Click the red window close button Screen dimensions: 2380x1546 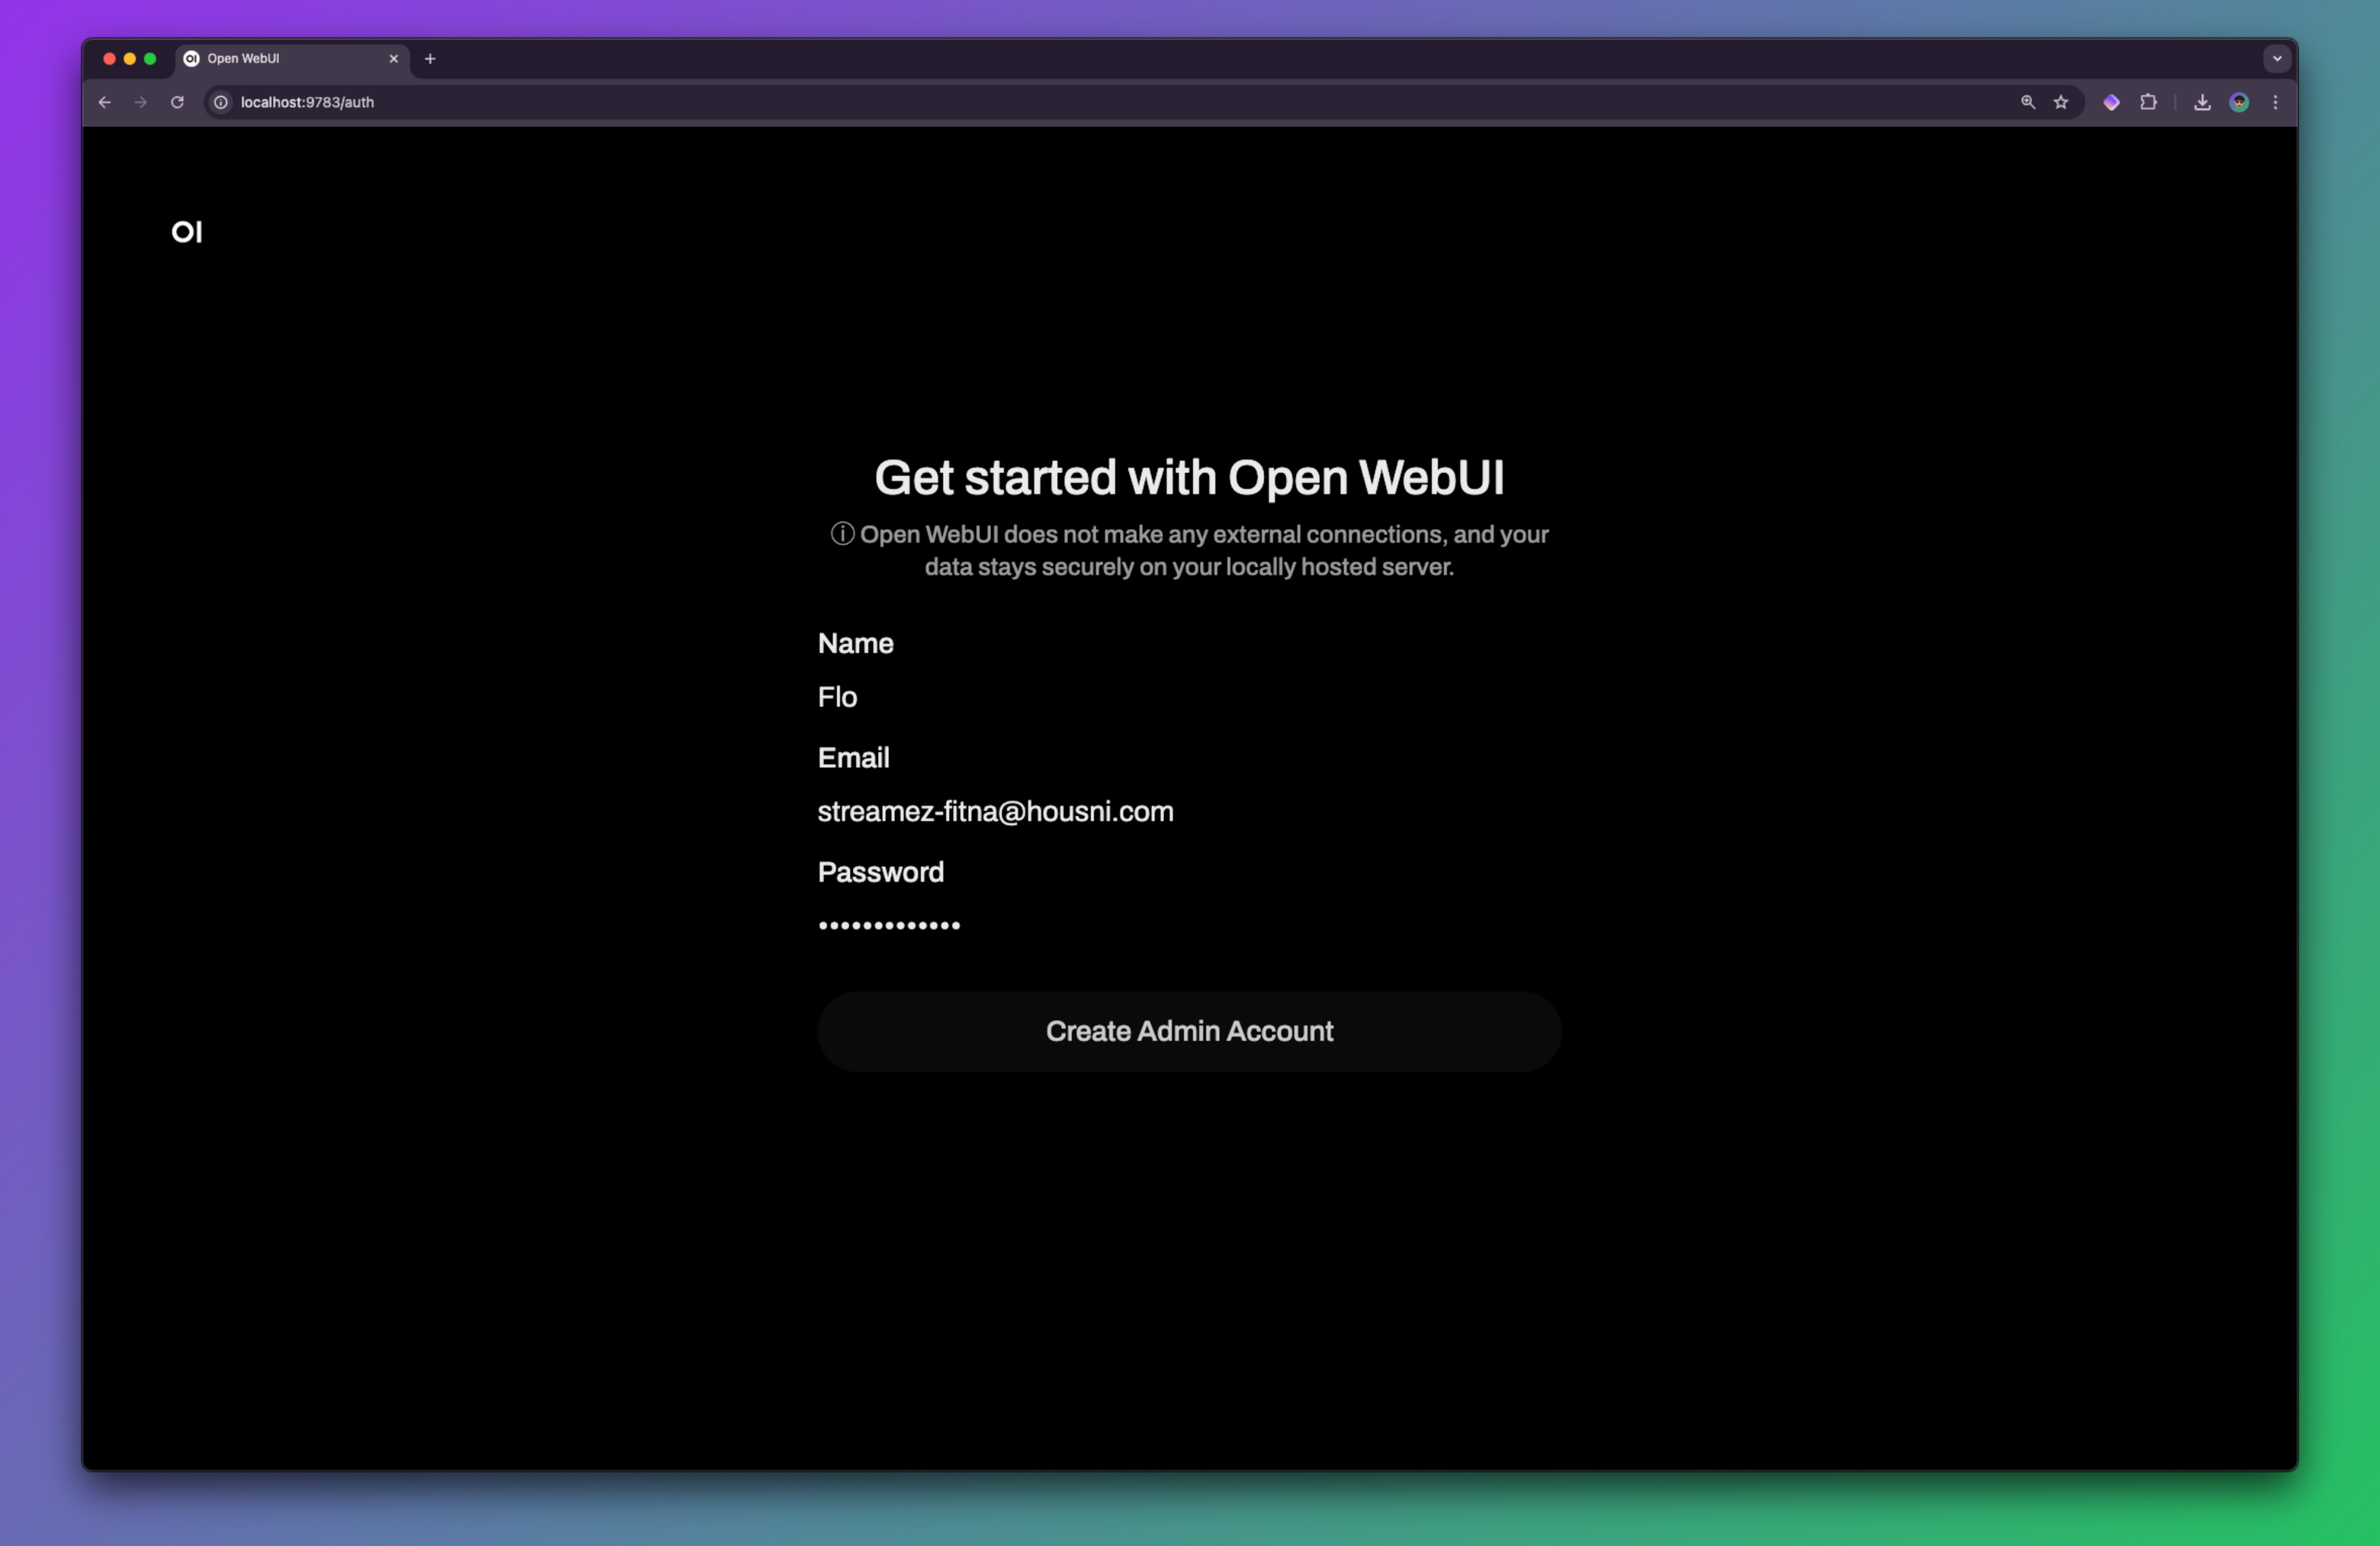click(109, 59)
